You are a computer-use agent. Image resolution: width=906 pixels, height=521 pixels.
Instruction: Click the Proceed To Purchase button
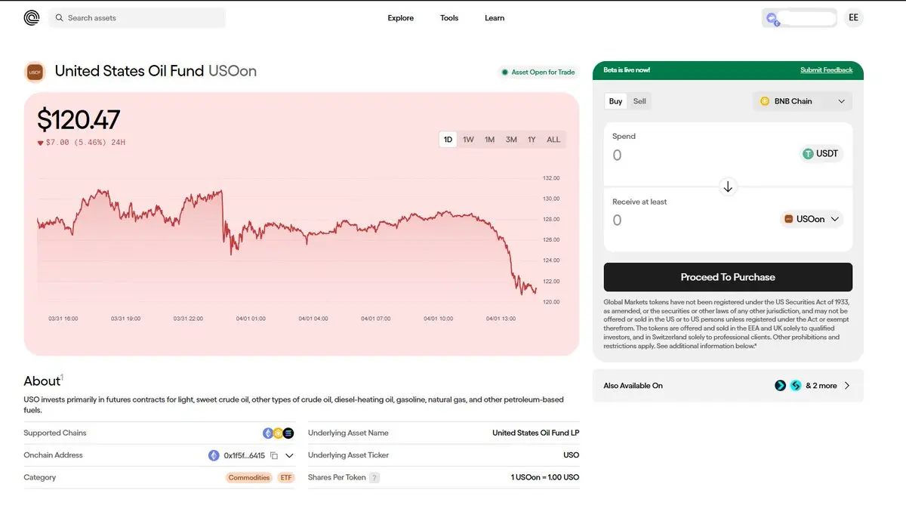728,277
